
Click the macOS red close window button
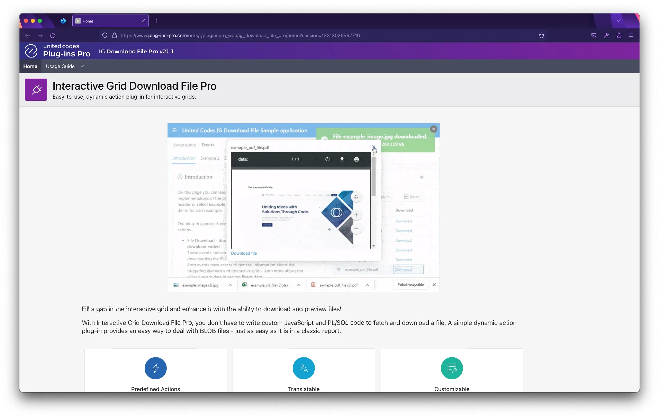[26, 21]
